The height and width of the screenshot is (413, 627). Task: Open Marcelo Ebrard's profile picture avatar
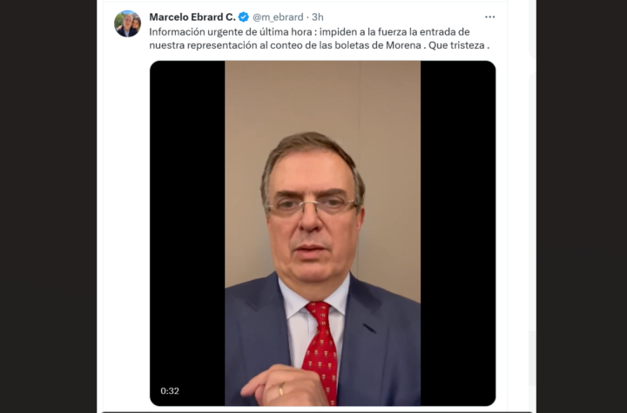(x=127, y=23)
